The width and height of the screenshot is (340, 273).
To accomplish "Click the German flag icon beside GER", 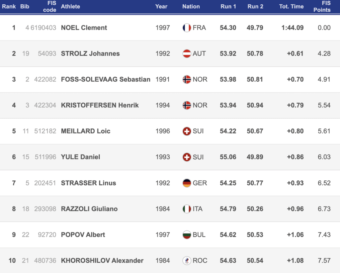I will (x=187, y=183).
